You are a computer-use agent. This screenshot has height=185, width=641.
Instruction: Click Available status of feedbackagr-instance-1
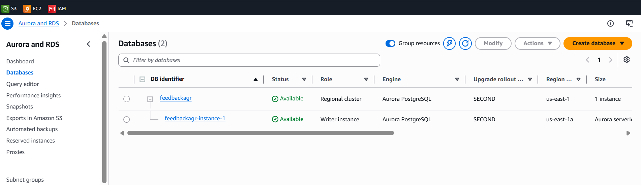[x=287, y=119]
